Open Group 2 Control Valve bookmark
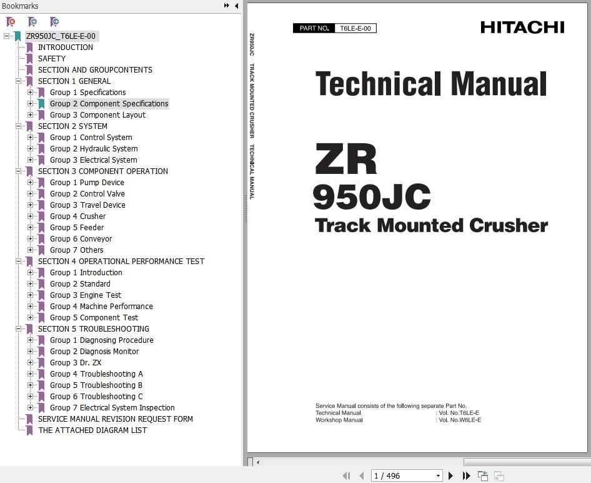This screenshot has height=483, width=591. pyautogui.click(x=87, y=194)
